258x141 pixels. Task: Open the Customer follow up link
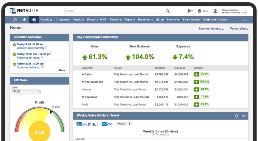coord(28,67)
